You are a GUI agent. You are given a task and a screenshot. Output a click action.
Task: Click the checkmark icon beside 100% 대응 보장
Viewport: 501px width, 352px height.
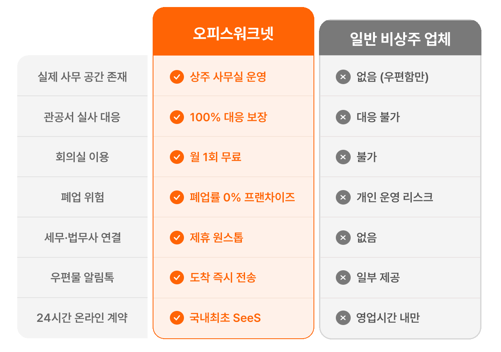177,117
